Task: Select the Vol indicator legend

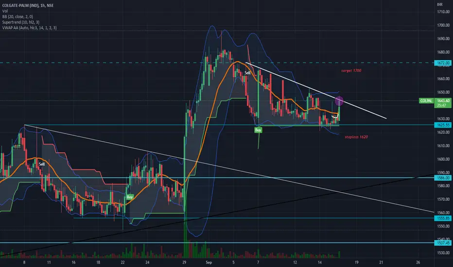Action: coord(5,11)
